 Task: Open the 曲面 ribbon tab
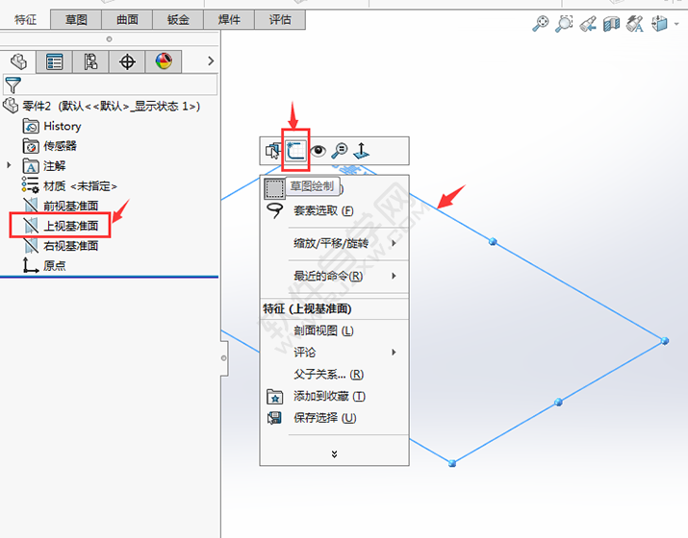(127, 20)
